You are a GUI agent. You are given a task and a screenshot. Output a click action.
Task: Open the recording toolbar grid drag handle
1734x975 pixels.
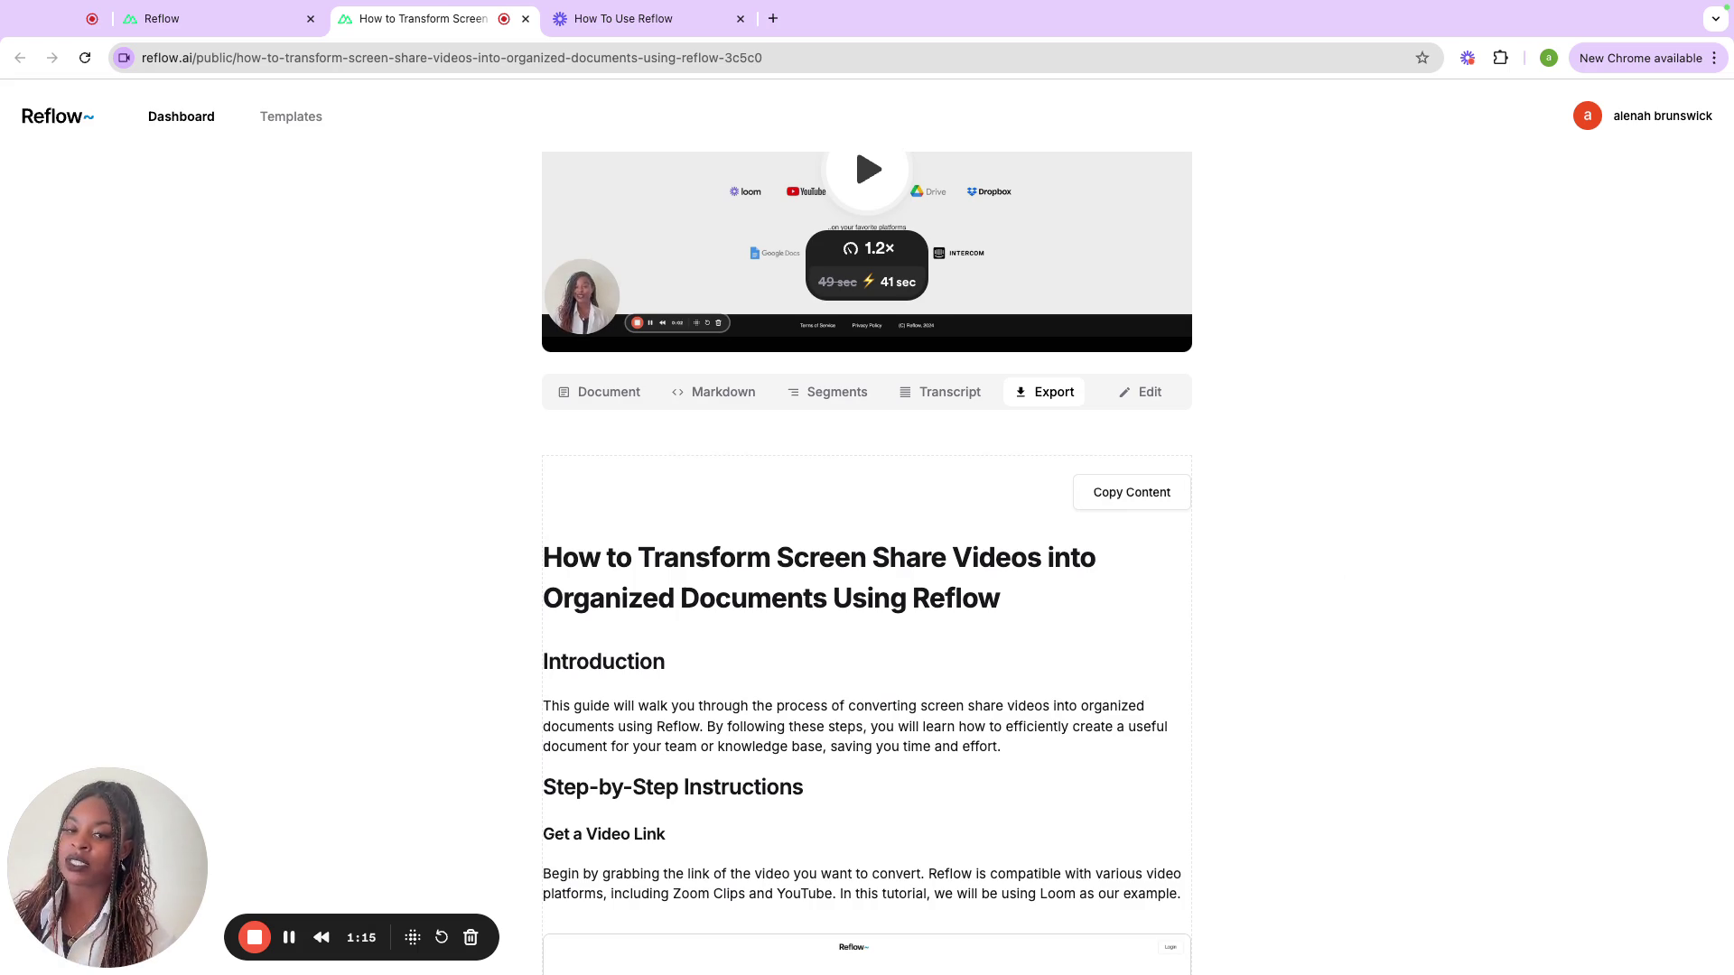(413, 937)
